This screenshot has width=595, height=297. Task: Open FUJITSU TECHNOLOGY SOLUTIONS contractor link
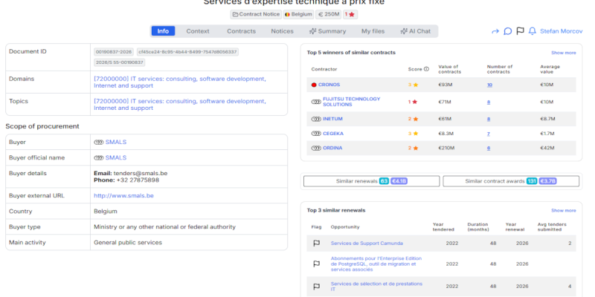351,102
